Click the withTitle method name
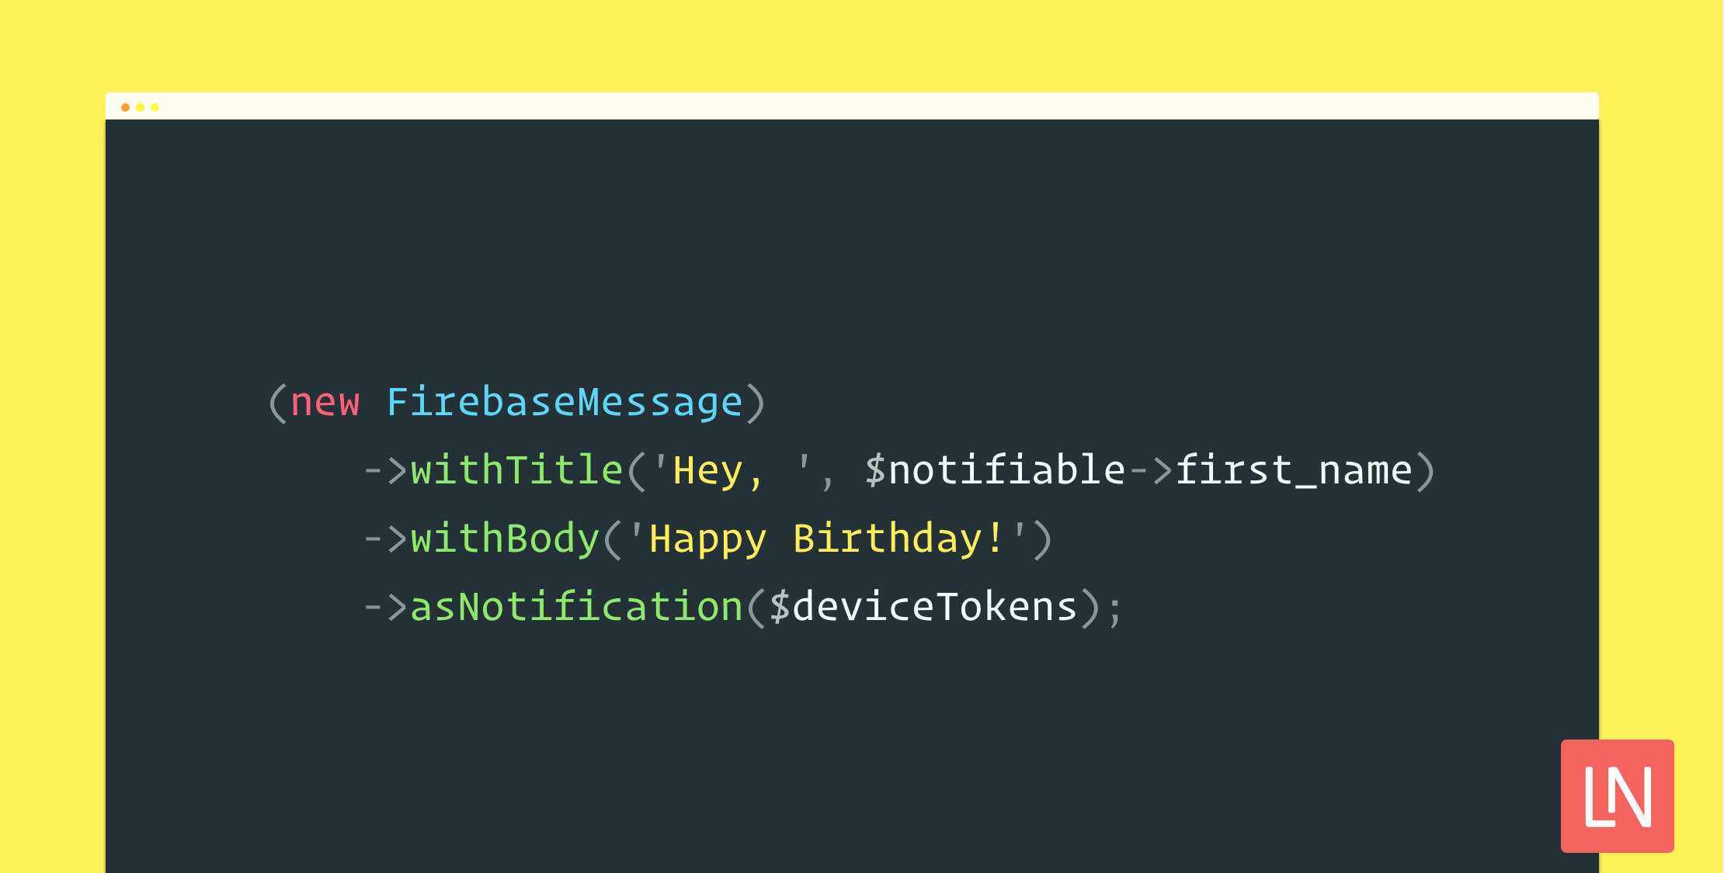Viewport: 1724px width, 873px height. (x=516, y=470)
